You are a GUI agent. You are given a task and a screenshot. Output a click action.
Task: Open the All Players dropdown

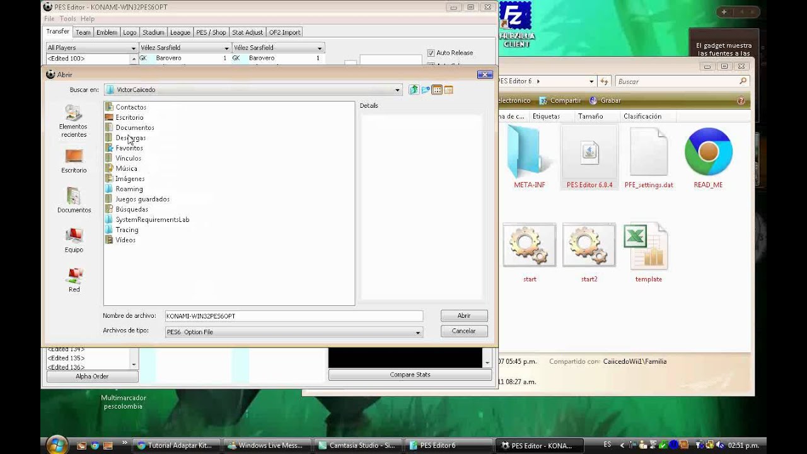click(x=91, y=48)
